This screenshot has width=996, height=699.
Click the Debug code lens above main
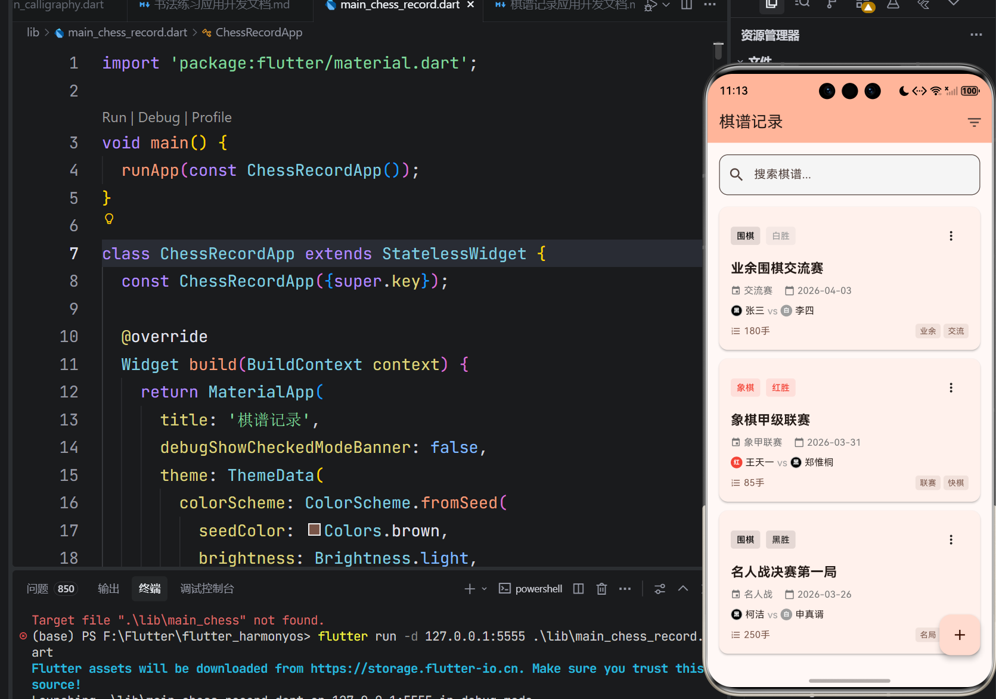[x=159, y=117]
